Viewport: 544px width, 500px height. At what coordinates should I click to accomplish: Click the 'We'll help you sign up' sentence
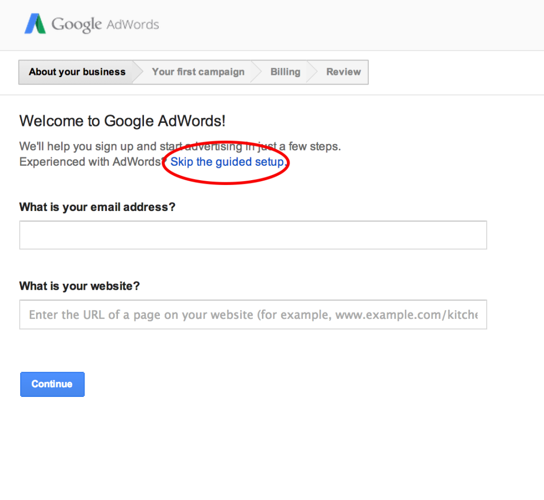click(180, 147)
